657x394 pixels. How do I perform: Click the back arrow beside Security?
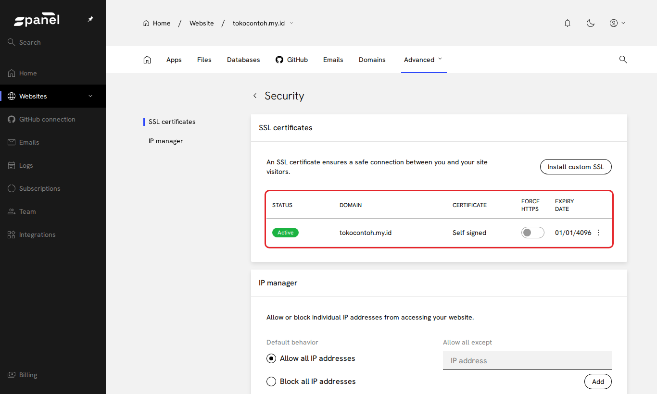pos(255,96)
